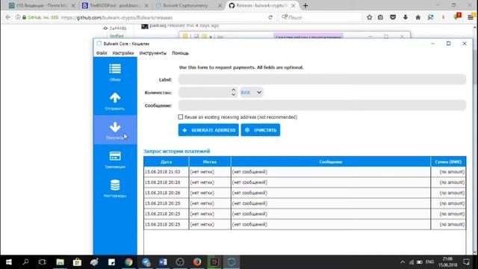Open the notification center
The image size is (478, 269).
466,262
